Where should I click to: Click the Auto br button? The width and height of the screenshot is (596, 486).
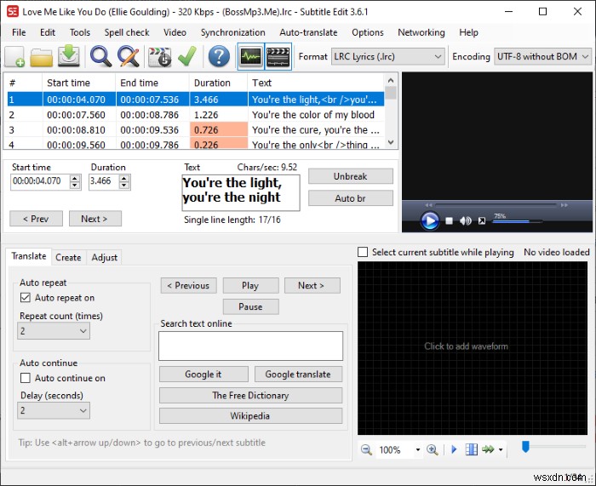[351, 198]
